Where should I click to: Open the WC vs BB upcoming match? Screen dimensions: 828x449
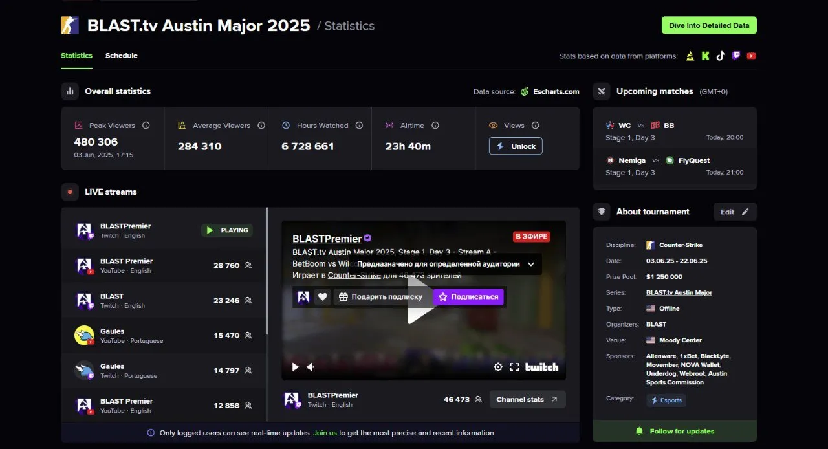tap(675, 131)
